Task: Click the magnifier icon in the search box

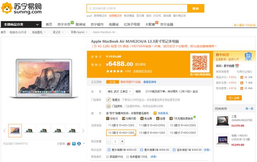Action: [x=90, y=8]
